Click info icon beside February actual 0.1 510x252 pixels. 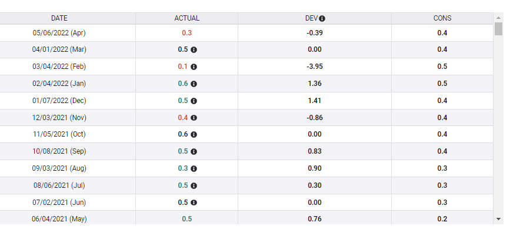194,67
